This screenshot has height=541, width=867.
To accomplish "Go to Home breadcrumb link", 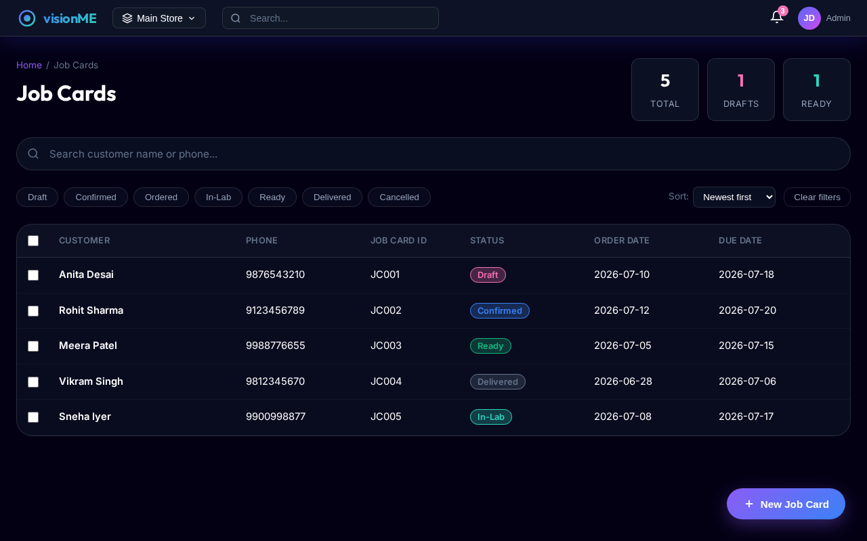I will coord(29,65).
